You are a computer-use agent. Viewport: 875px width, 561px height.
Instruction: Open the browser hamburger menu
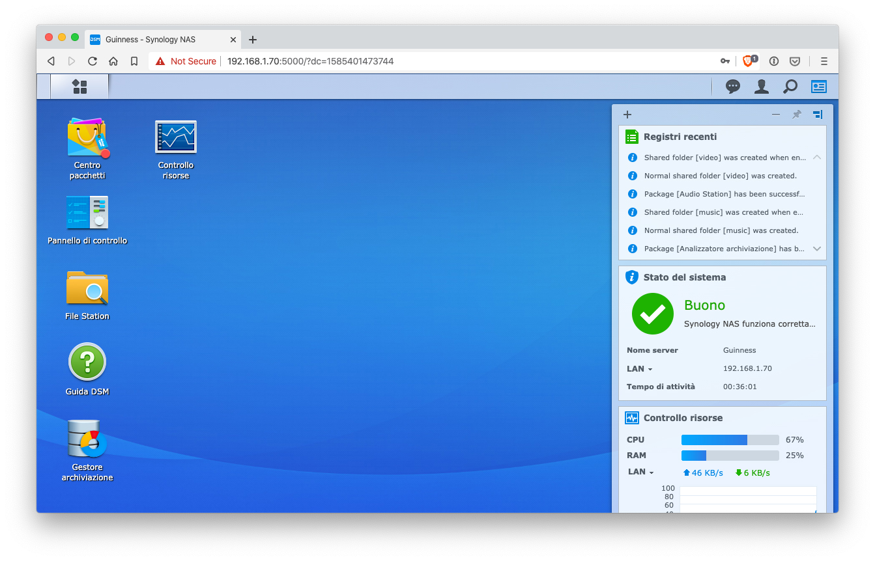[824, 61]
